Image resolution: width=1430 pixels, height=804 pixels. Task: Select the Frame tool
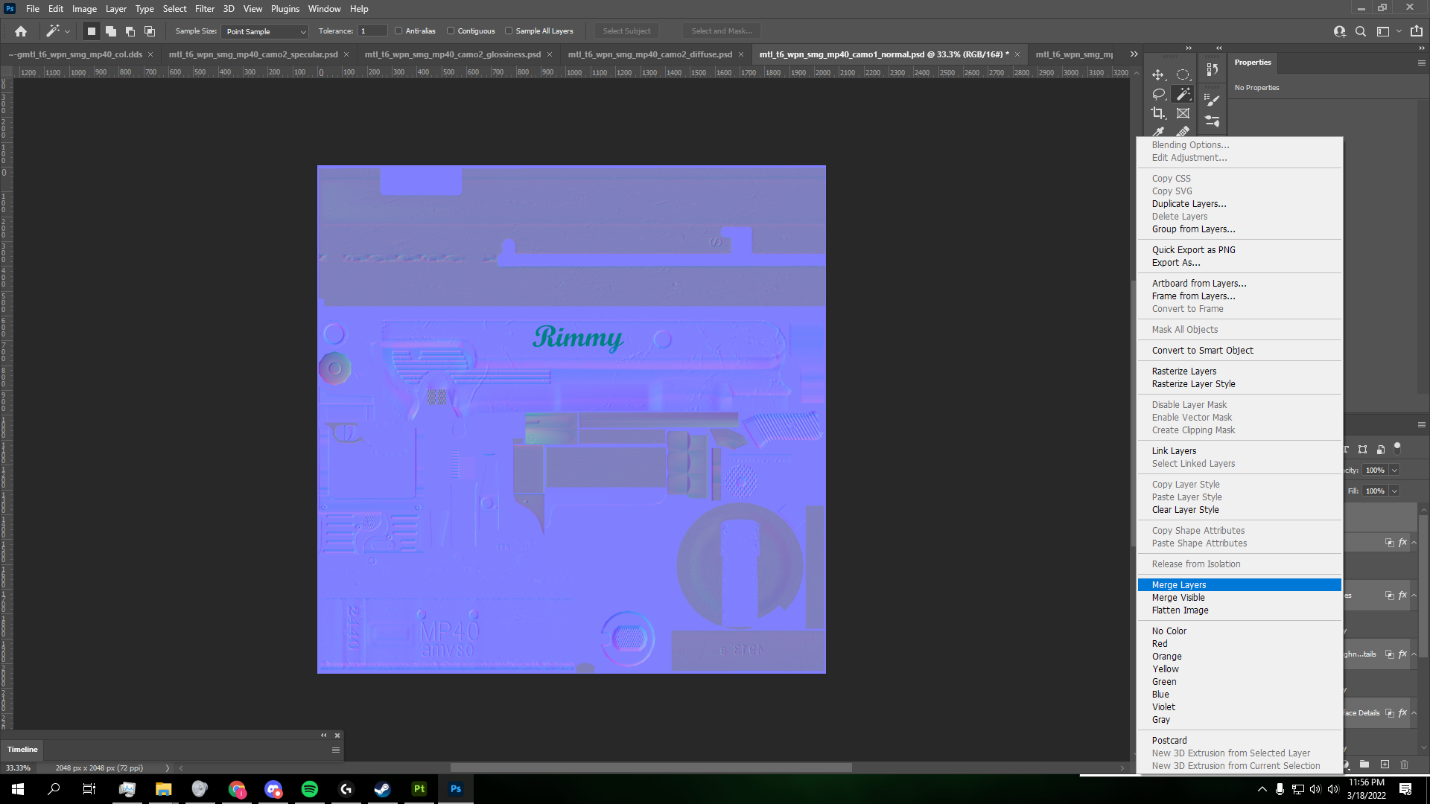(x=1183, y=113)
